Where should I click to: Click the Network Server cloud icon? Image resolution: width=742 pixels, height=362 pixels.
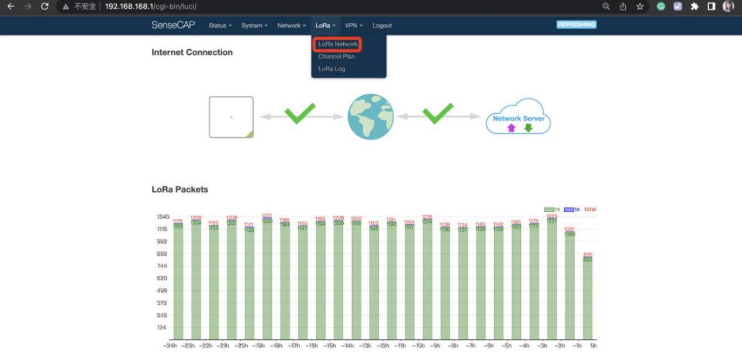click(518, 117)
